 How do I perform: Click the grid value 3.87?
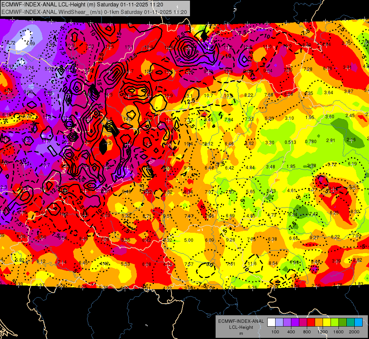point(349,91)
